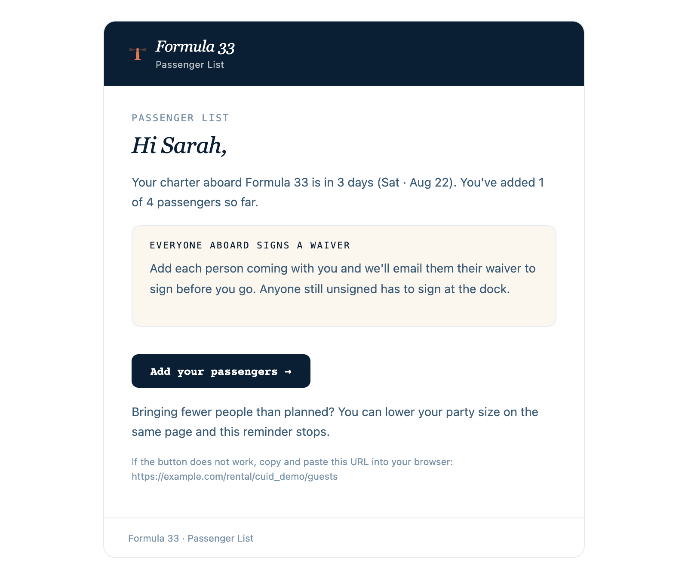Select the Passenger List header subtitle
688x576 pixels.
click(x=190, y=64)
